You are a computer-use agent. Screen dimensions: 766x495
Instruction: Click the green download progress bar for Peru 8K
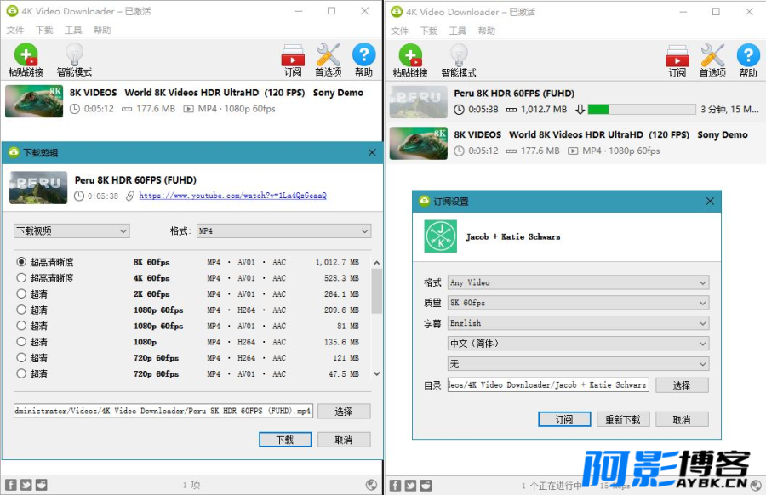(641, 109)
